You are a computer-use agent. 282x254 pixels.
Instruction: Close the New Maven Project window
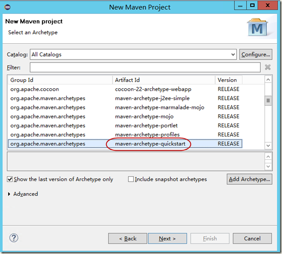tap(268, 5)
